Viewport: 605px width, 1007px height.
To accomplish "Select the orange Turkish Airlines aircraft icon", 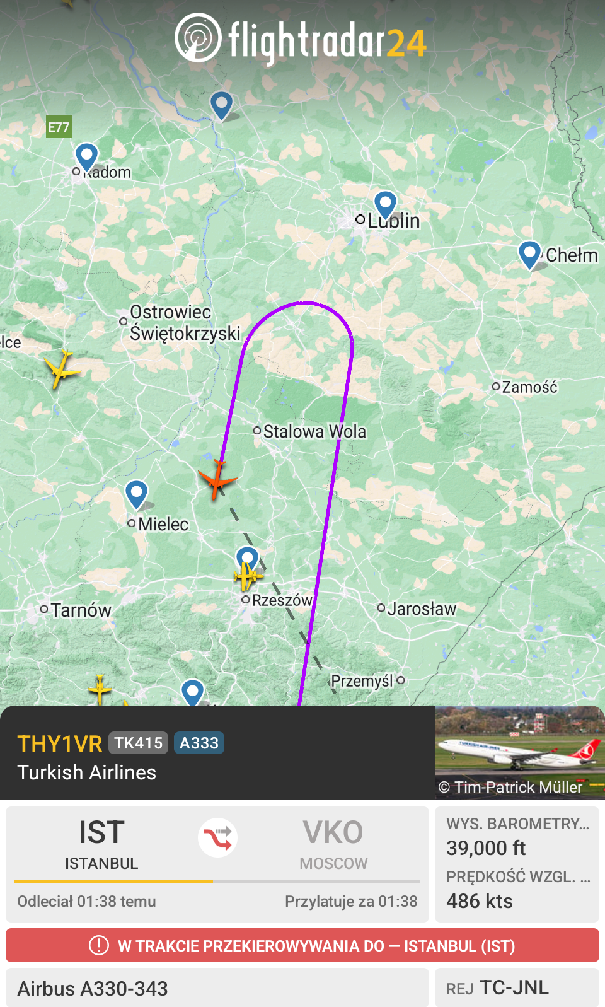I will pos(217,480).
